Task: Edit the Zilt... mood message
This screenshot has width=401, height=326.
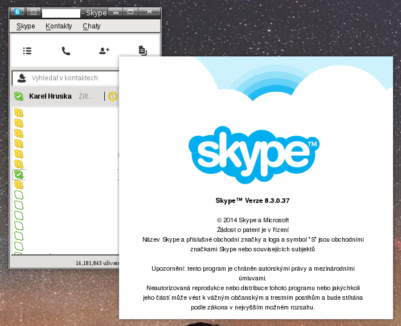Action: click(87, 96)
